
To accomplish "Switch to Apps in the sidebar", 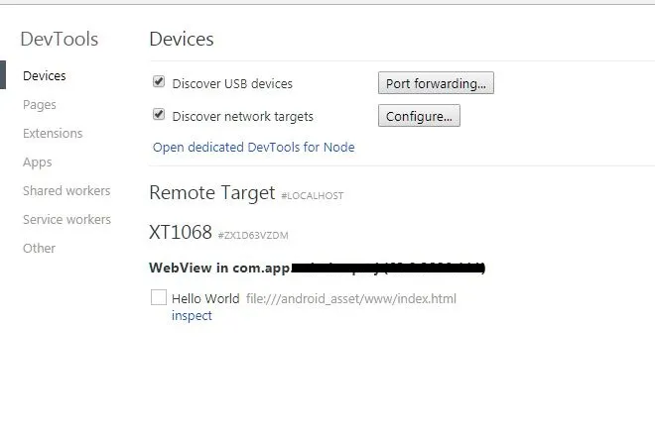I will (38, 162).
